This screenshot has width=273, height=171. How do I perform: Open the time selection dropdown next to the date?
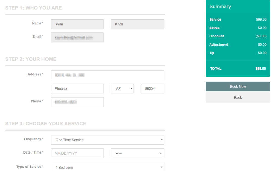coord(137,153)
